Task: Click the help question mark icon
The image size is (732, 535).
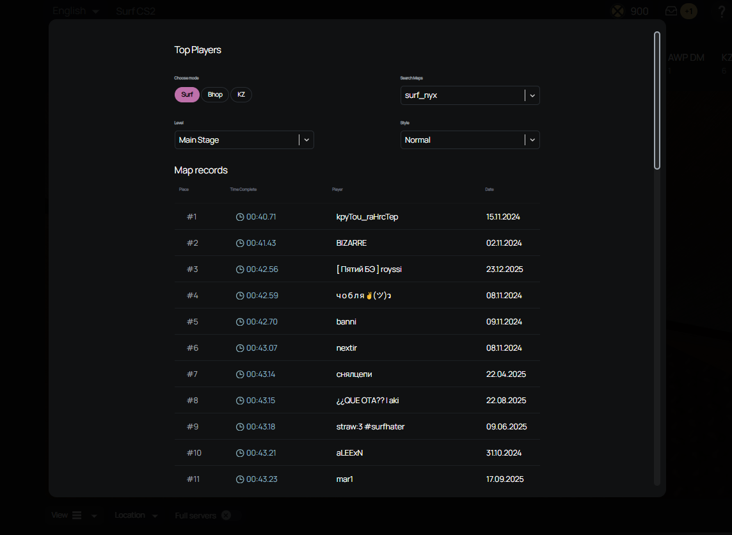Action: tap(722, 12)
